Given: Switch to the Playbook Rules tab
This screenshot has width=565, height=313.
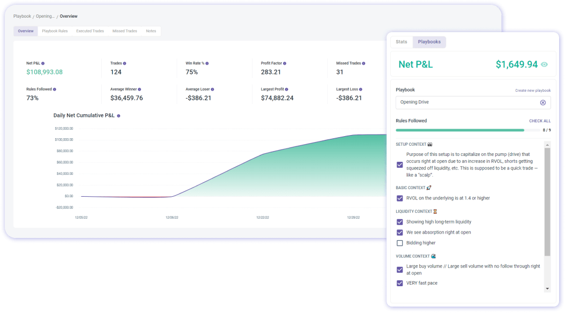Looking at the screenshot, I should [55, 31].
